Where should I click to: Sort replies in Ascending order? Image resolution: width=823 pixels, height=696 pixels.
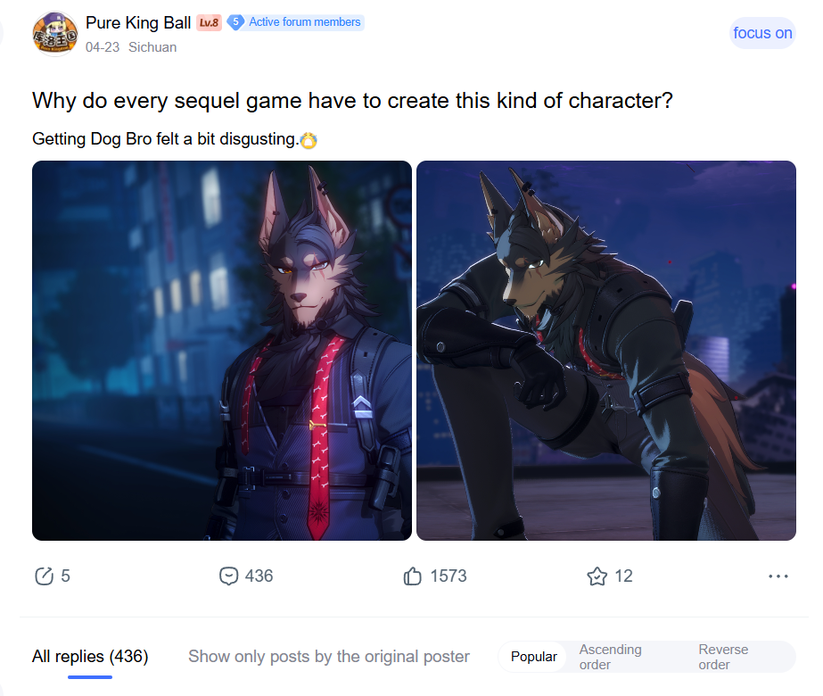pos(610,657)
